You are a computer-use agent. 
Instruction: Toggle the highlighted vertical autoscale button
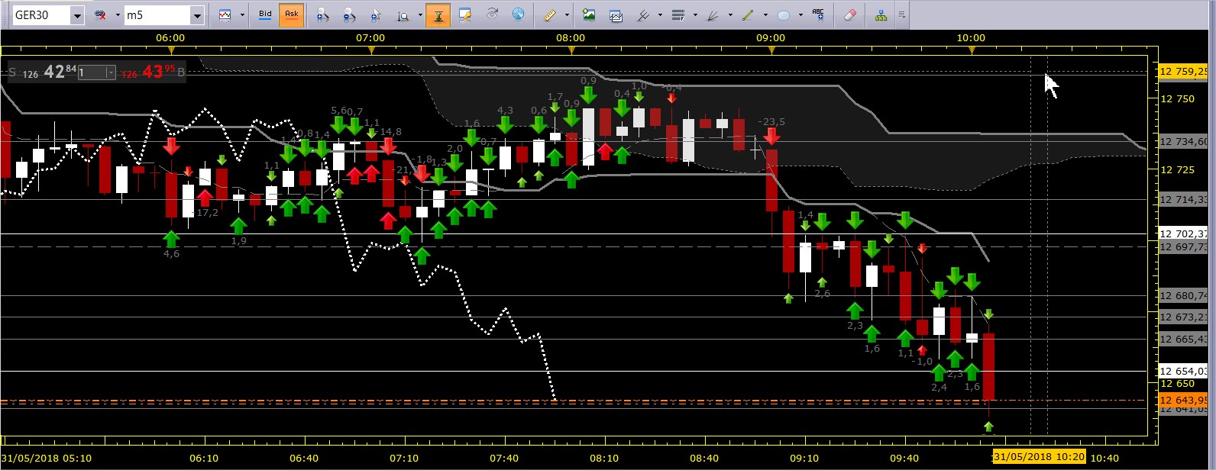(438, 14)
